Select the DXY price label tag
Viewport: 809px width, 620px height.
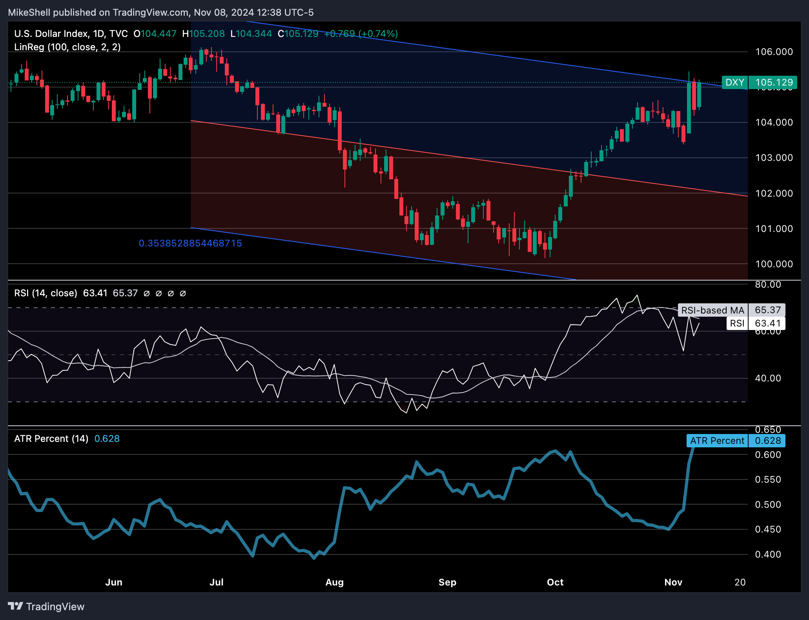[735, 82]
